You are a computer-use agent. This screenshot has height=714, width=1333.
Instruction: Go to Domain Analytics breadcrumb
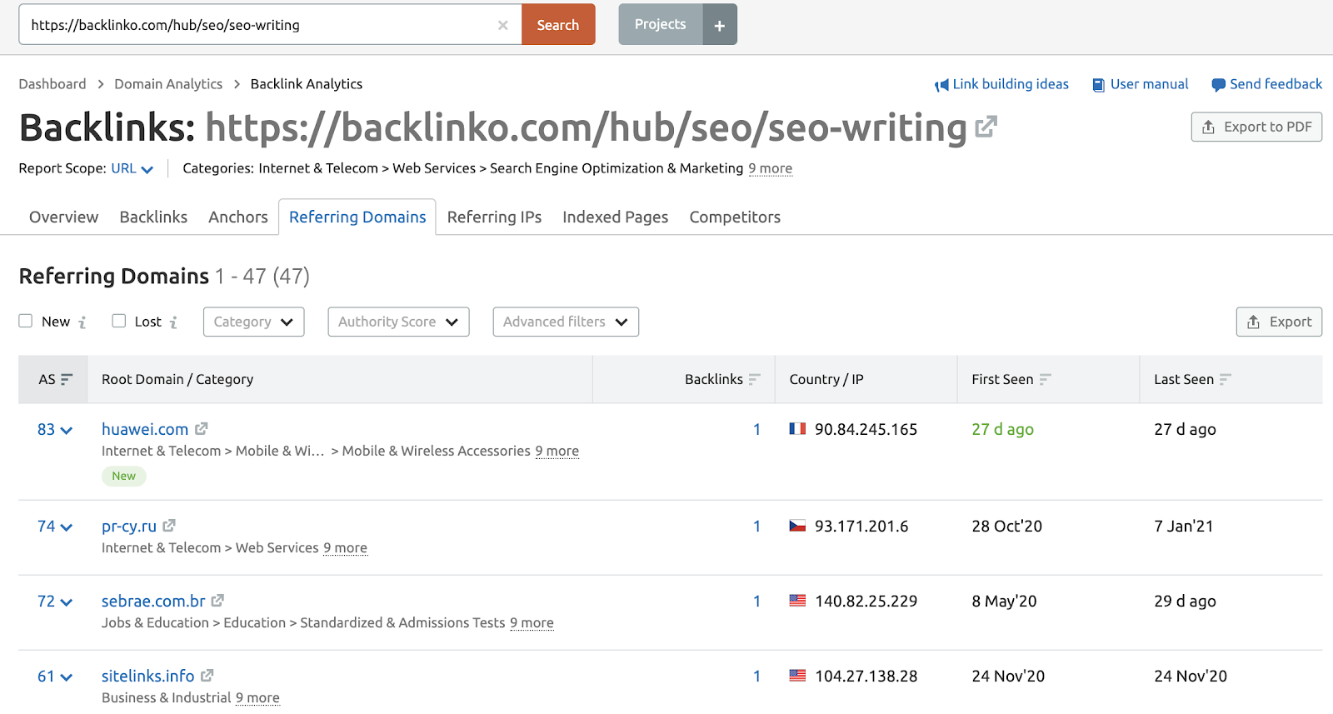tap(168, 84)
